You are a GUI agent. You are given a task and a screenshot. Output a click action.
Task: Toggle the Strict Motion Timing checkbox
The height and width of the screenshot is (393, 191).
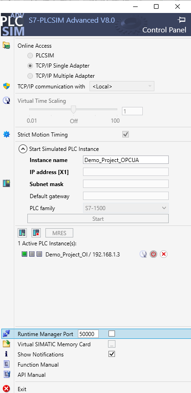click(x=126, y=135)
